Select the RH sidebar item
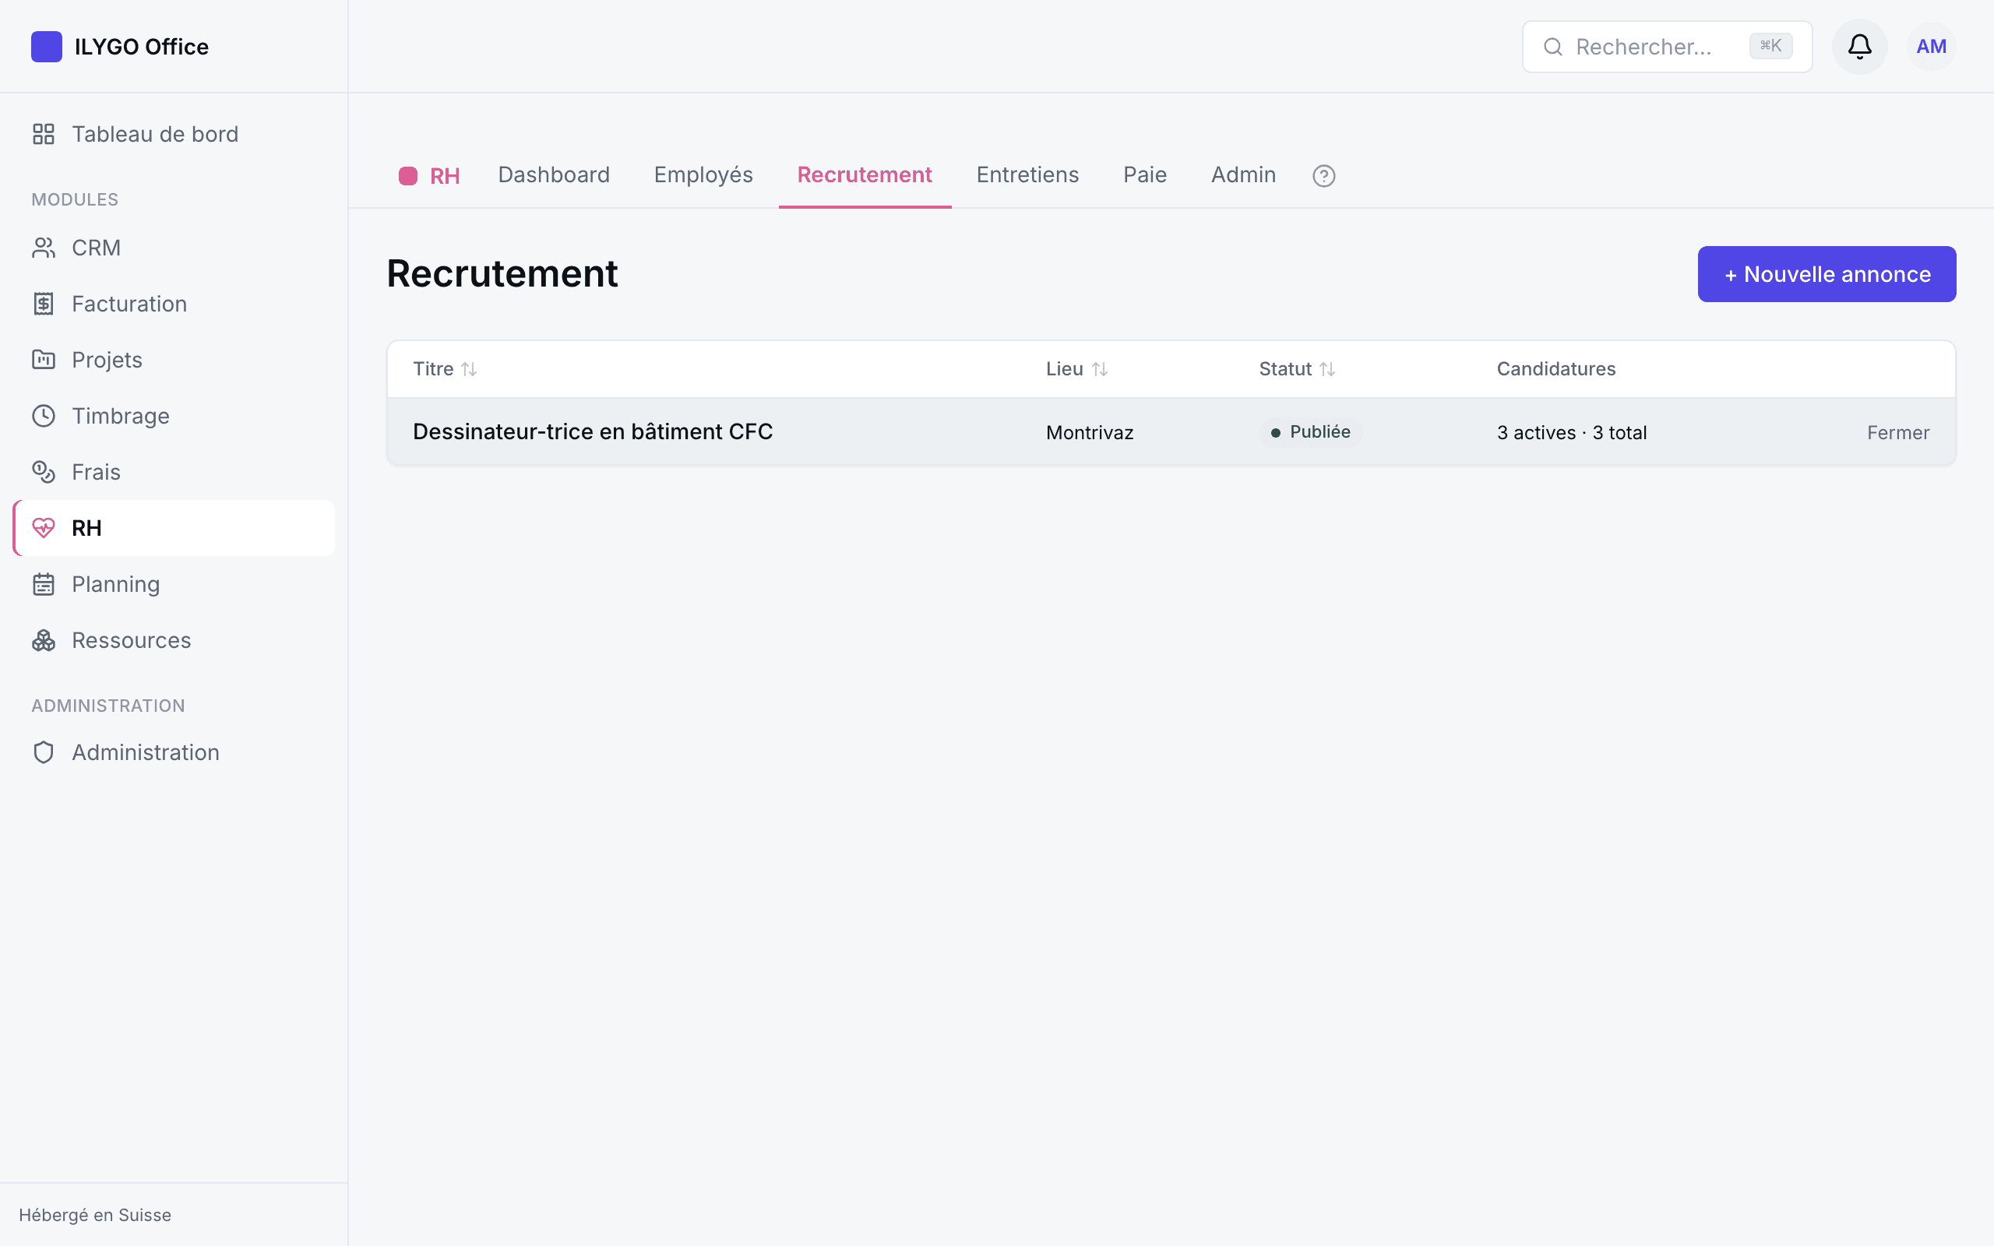Image resolution: width=1994 pixels, height=1246 pixels. [174, 528]
